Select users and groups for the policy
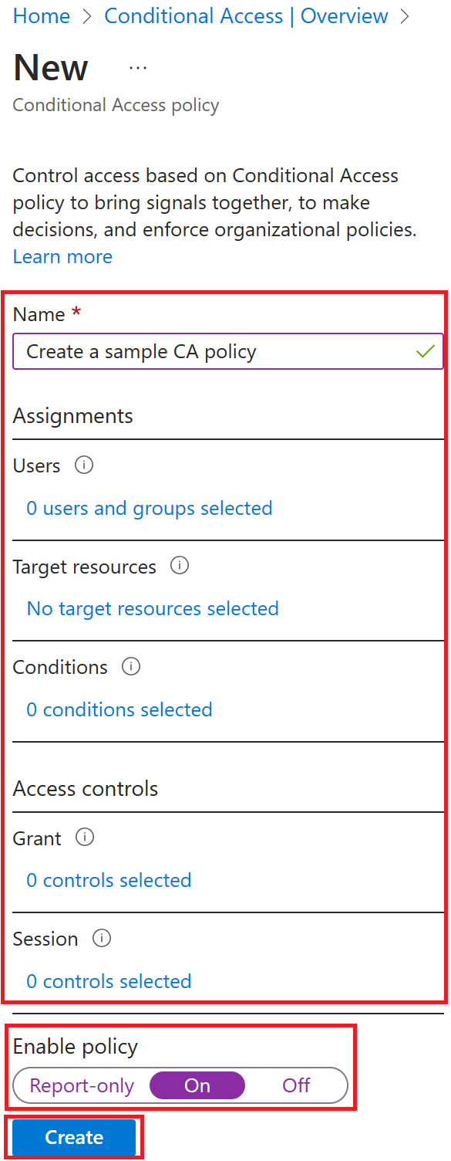 [149, 508]
